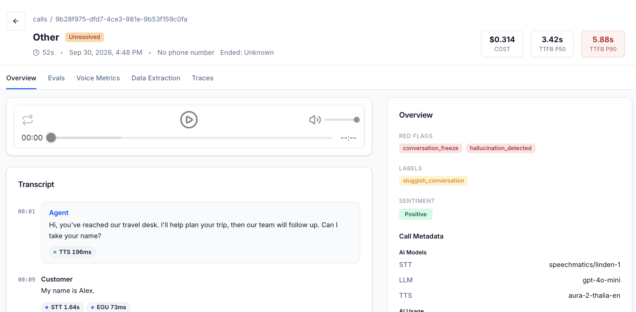Click the calls breadcrumb link
Viewport: 636px width, 312px height.
(x=40, y=19)
